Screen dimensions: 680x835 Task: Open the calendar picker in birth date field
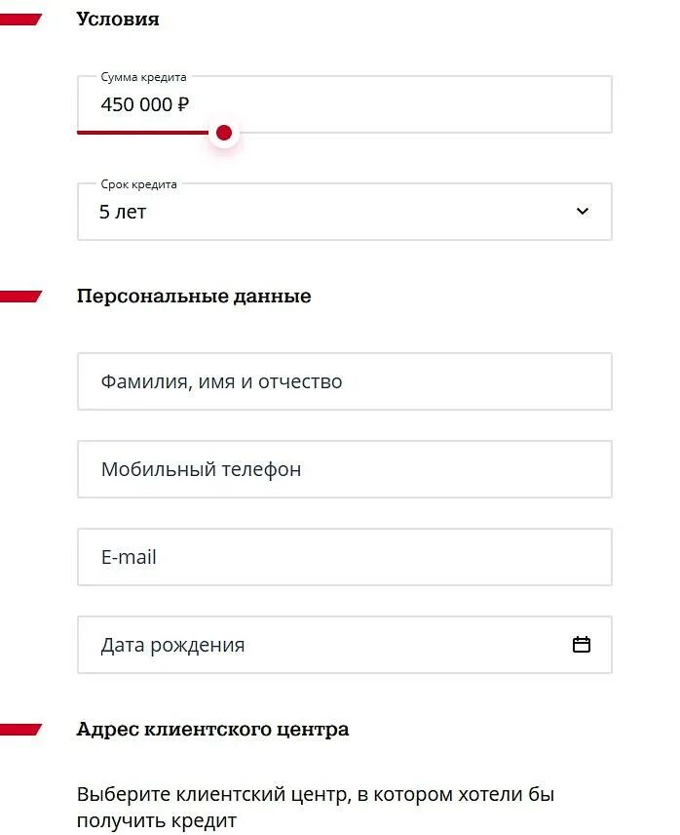pos(582,645)
